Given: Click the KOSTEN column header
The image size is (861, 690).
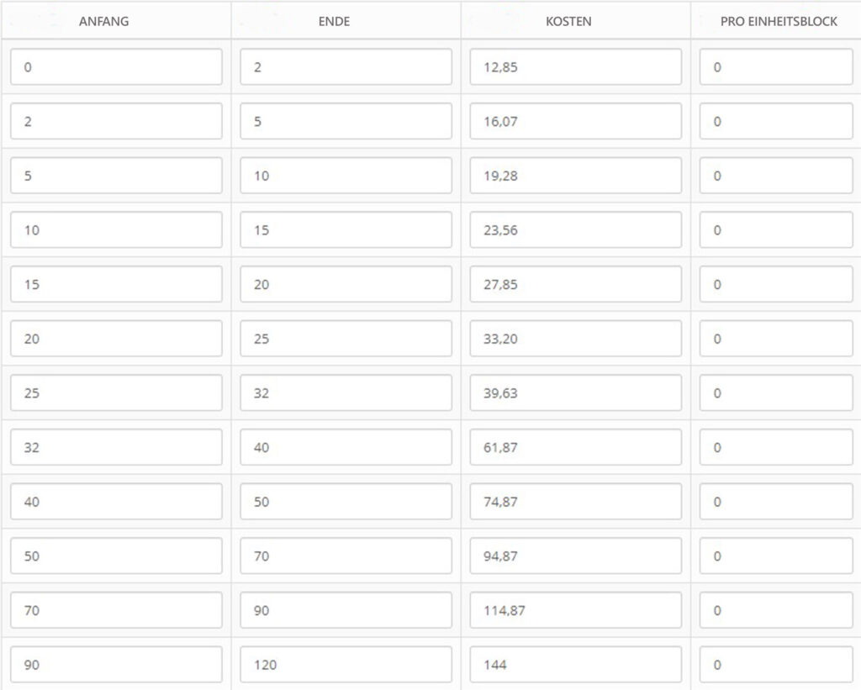Looking at the screenshot, I should (x=568, y=21).
